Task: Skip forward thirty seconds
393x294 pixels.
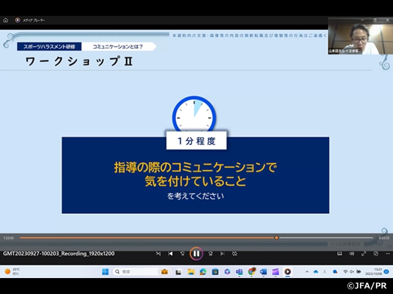Action: (x=210, y=253)
